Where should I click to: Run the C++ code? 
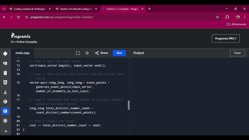(119, 53)
